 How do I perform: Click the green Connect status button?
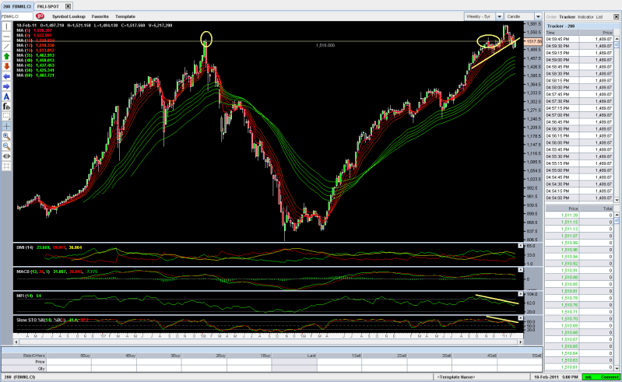(x=601, y=377)
